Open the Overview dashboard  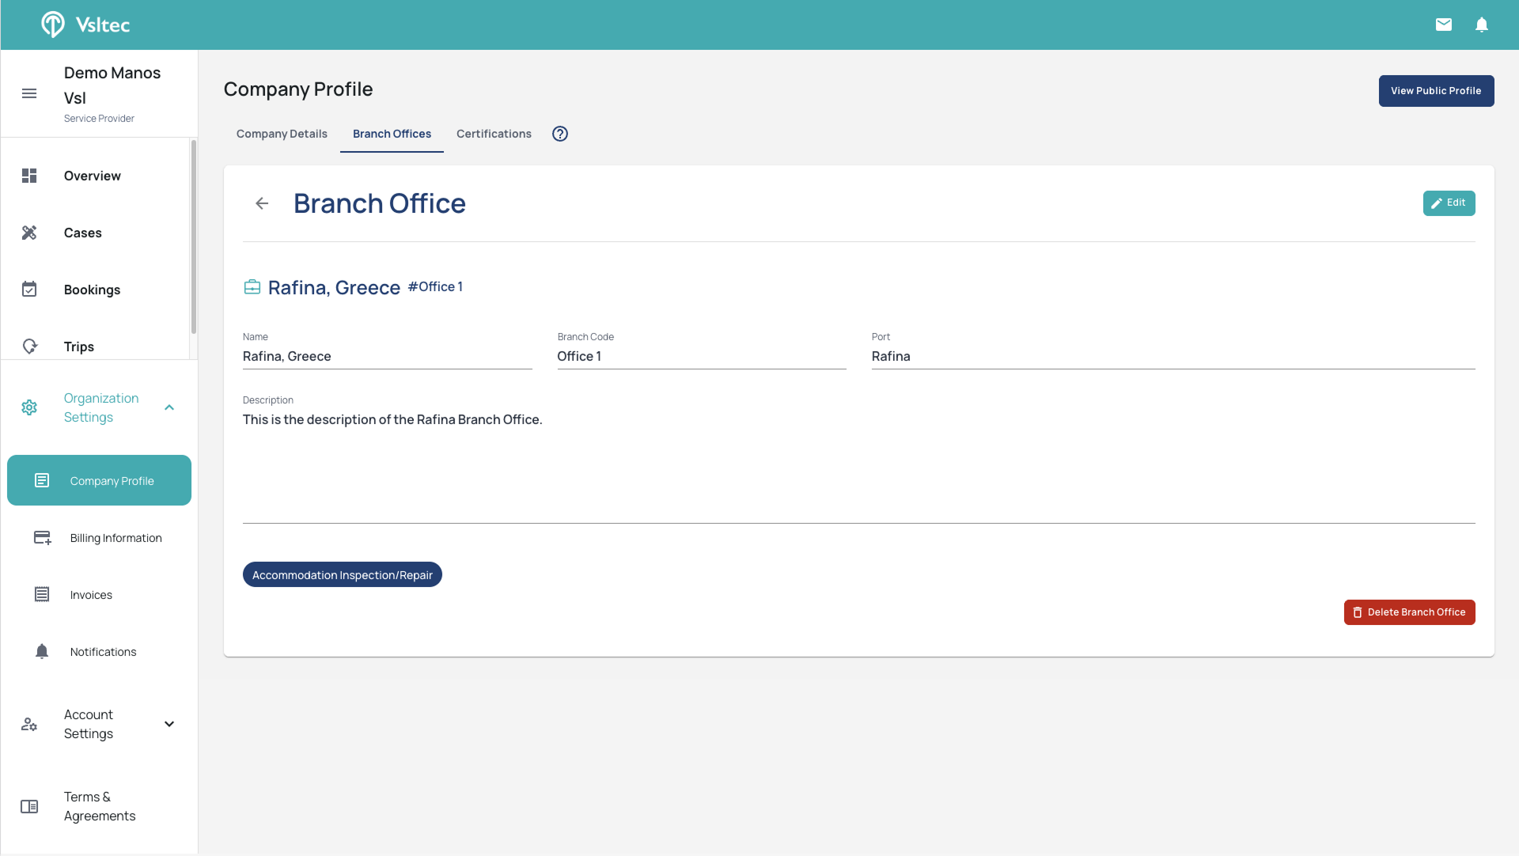tap(93, 176)
